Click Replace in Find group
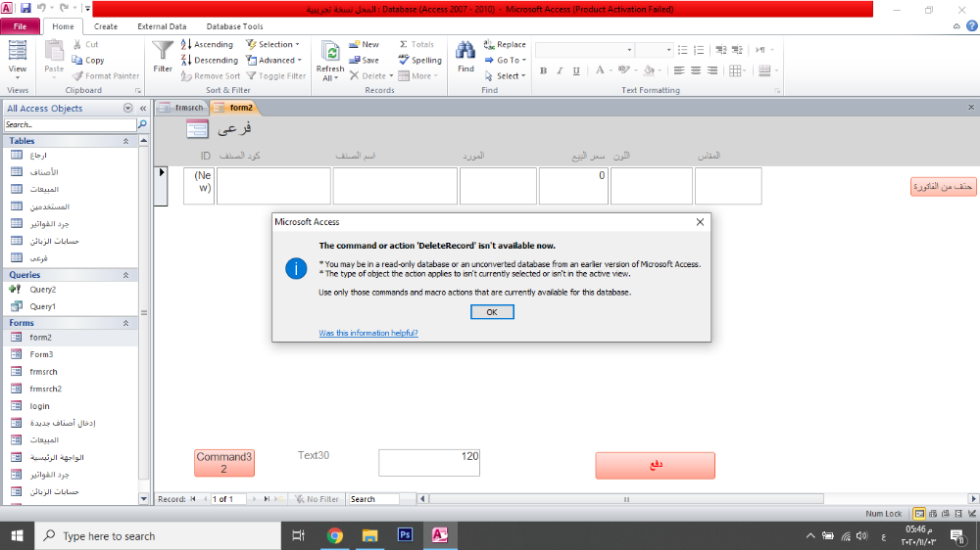Screen dimensions: 980x550 click(505, 44)
